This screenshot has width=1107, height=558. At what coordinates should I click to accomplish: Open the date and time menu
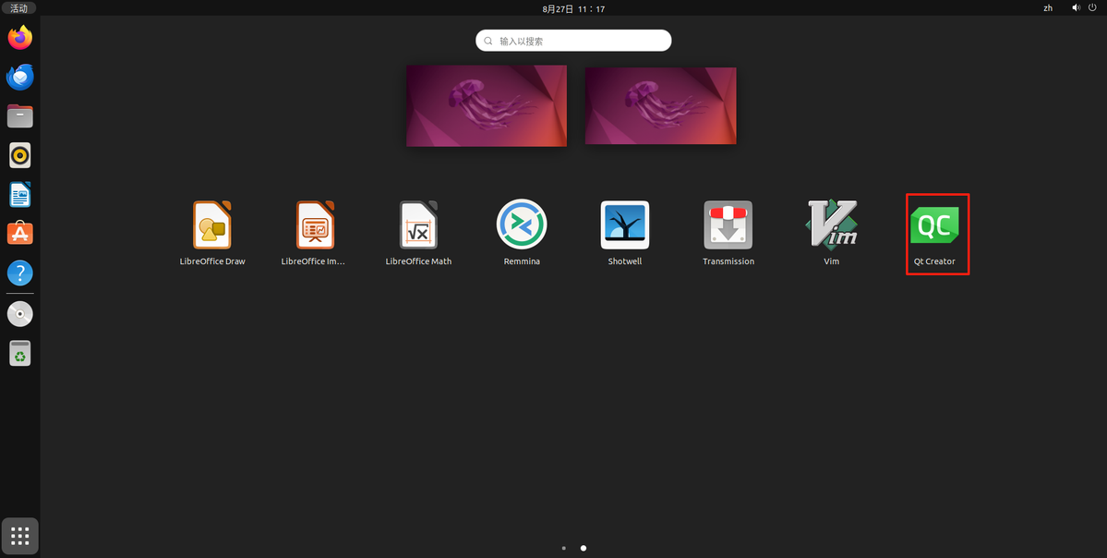coord(573,8)
